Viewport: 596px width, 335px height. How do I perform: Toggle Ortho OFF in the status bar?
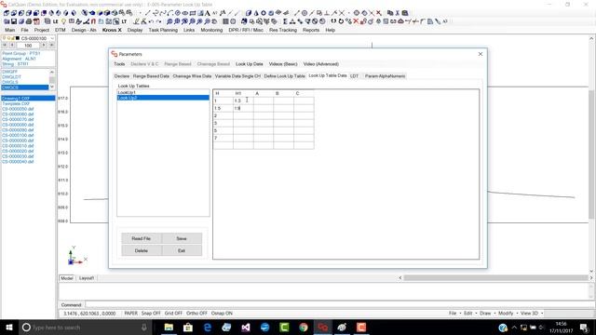196,314
